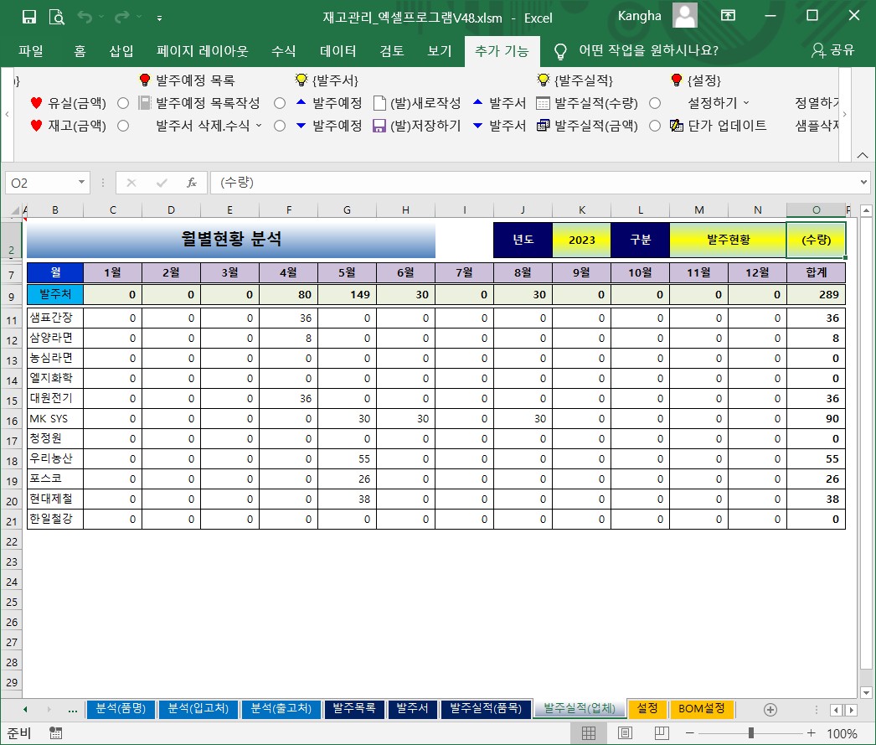The width and height of the screenshot is (876, 745).
Task: Open the 데이터 ribbon tab
Action: tap(338, 51)
